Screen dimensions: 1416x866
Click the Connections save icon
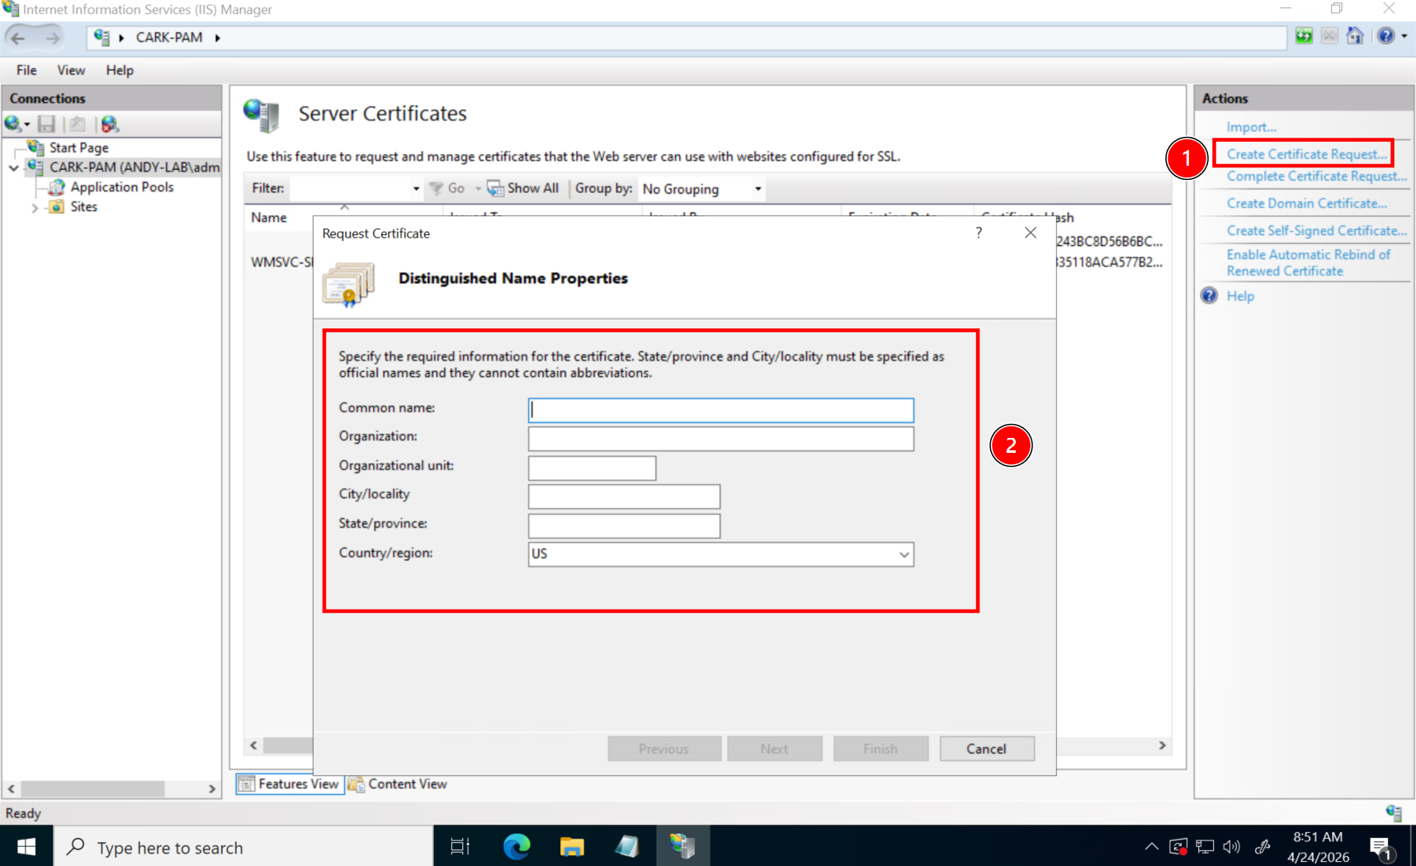coord(47,125)
